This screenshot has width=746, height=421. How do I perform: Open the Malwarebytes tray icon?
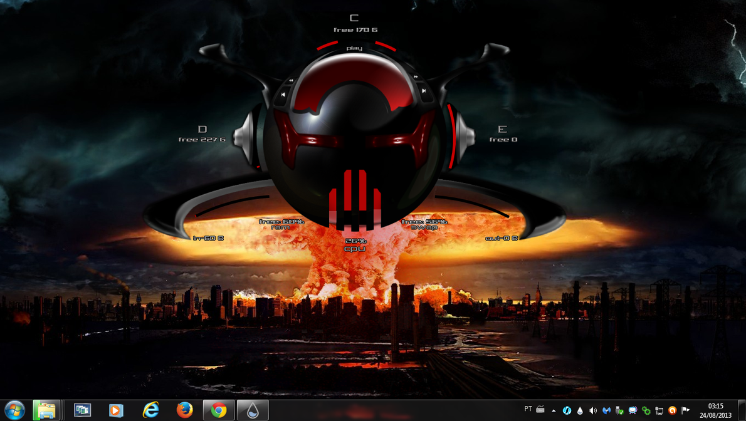pyautogui.click(x=607, y=410)
